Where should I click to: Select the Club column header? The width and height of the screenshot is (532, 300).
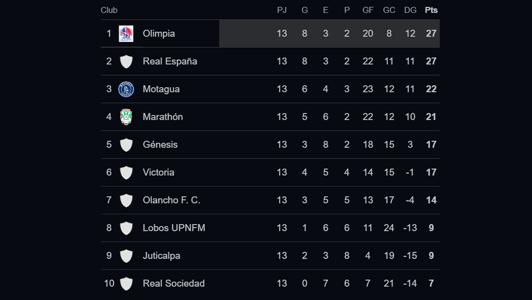109,10
